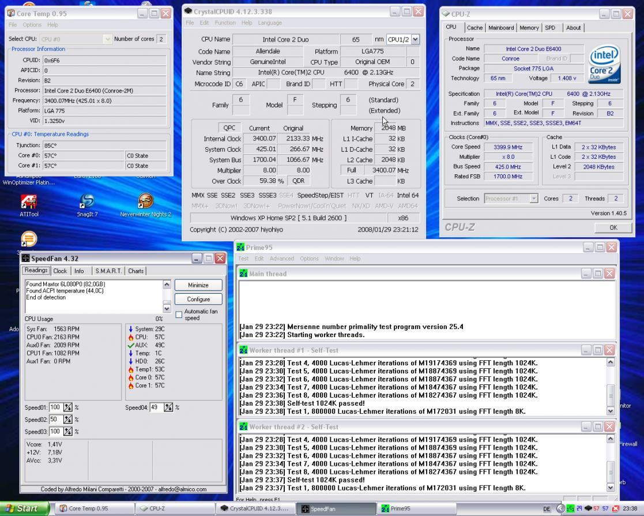This screenshot has width=644, height=516.
Task: Click the QDR button in CrystalCPUID
Action: 299,181
